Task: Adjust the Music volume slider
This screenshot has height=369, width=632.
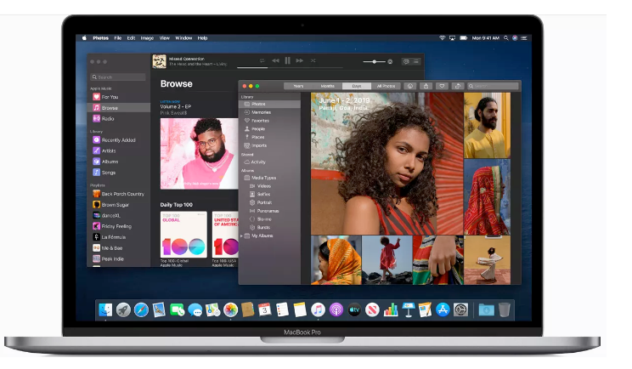Action: click(375, 62)
